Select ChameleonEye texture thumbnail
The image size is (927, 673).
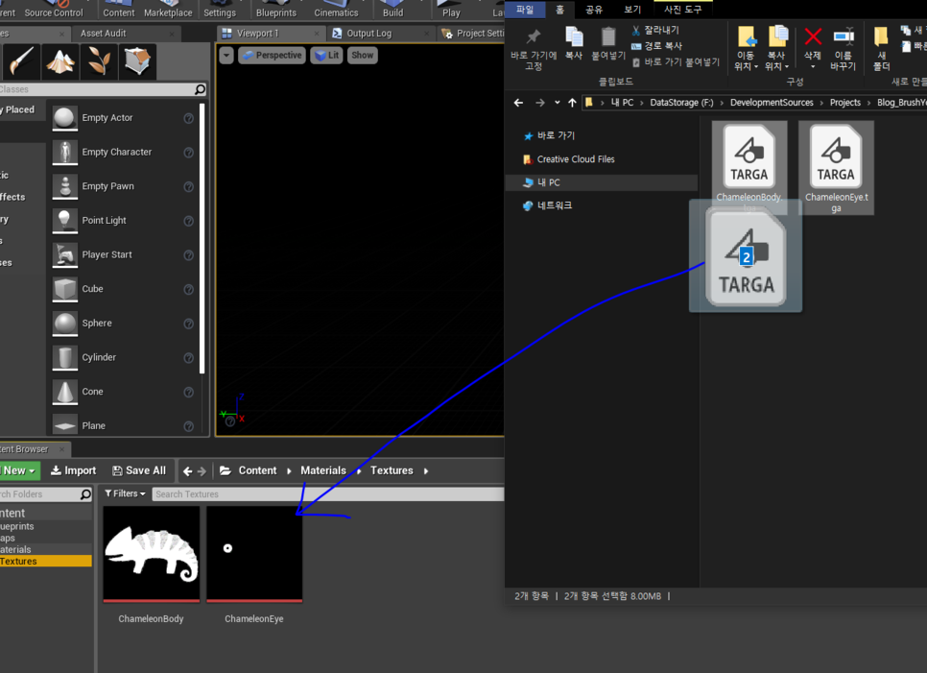coord(254,554)
